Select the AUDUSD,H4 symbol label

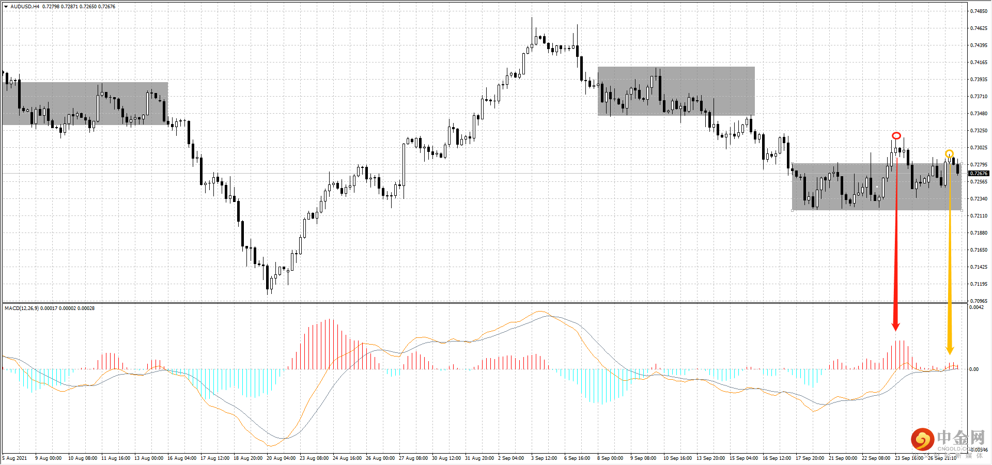tap(24, 6)
